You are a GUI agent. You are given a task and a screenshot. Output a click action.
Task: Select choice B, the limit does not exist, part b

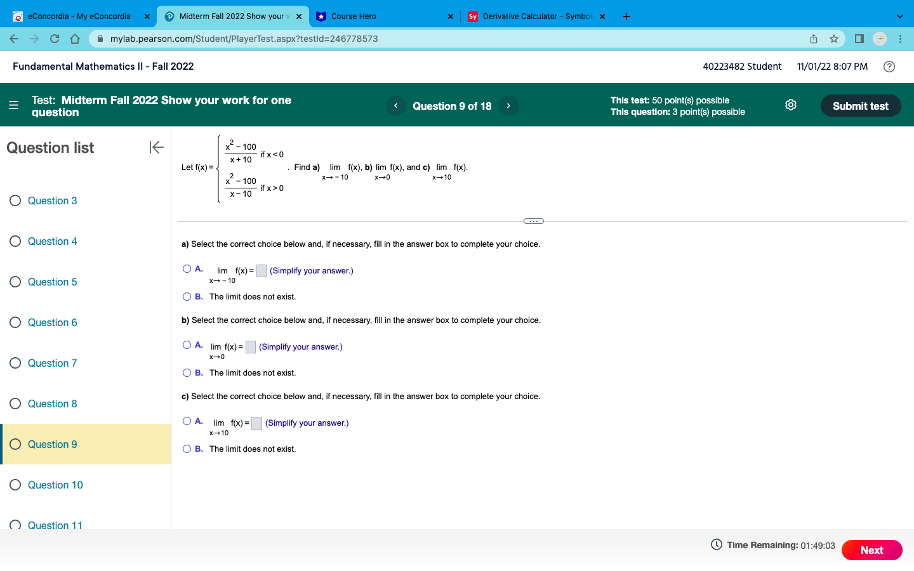click(187, 372)
